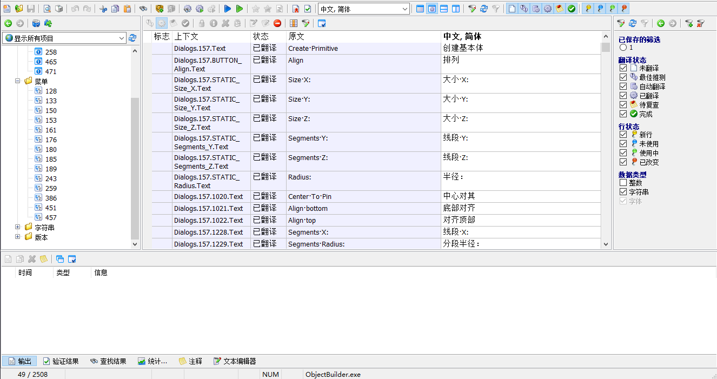Uncheck the 最佳推测 checkbox

623,77
